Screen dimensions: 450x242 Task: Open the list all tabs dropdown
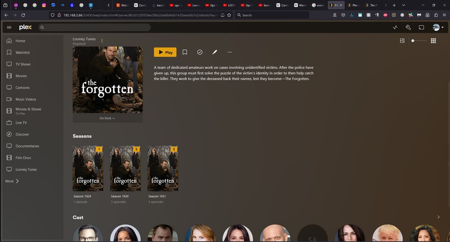click(x=403, y=5)
